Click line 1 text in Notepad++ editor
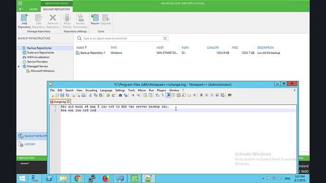The width and height of the screenshot is (326, 183). [x=115, y=107]
